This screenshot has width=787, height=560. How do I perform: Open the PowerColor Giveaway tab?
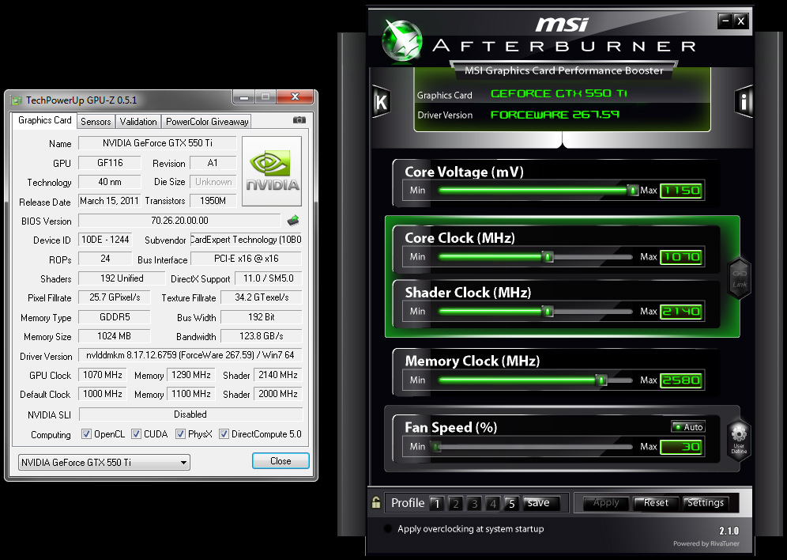[x=207, y=122]
